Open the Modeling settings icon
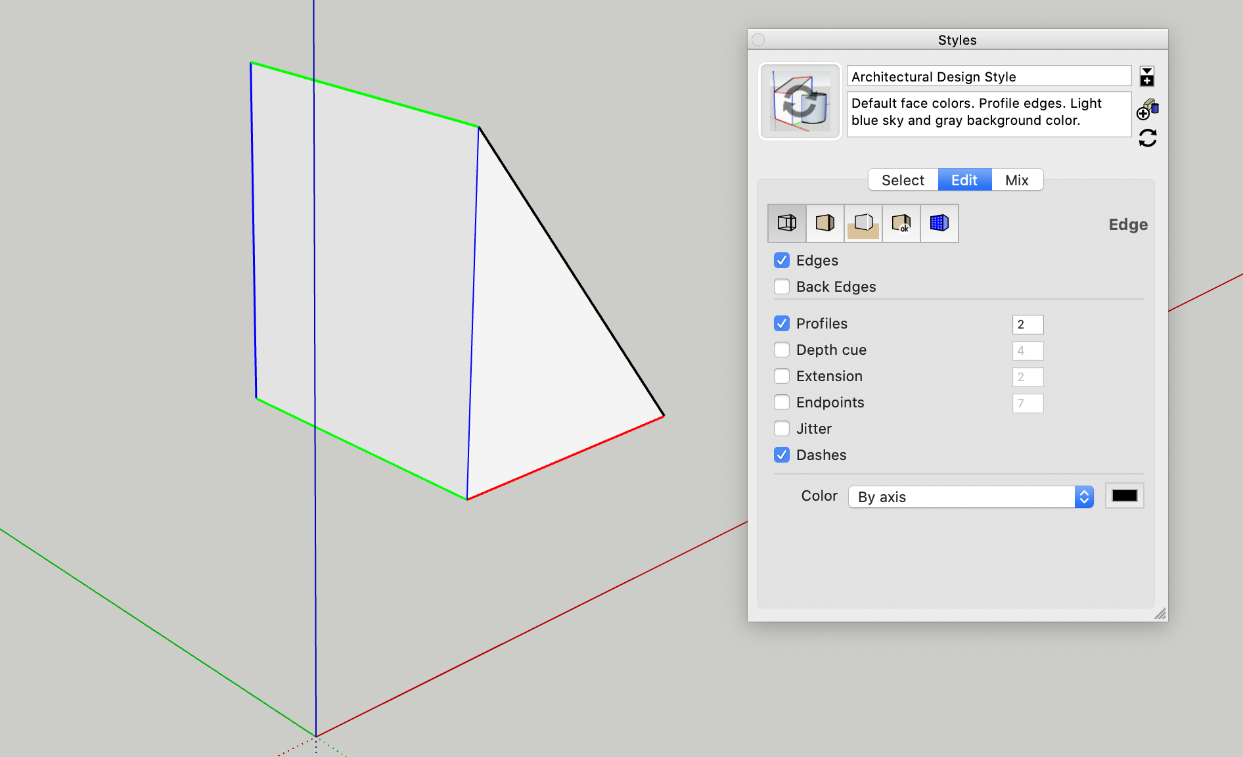The height and width of the screenshot is (757, 1243). [x=939, y=223]
